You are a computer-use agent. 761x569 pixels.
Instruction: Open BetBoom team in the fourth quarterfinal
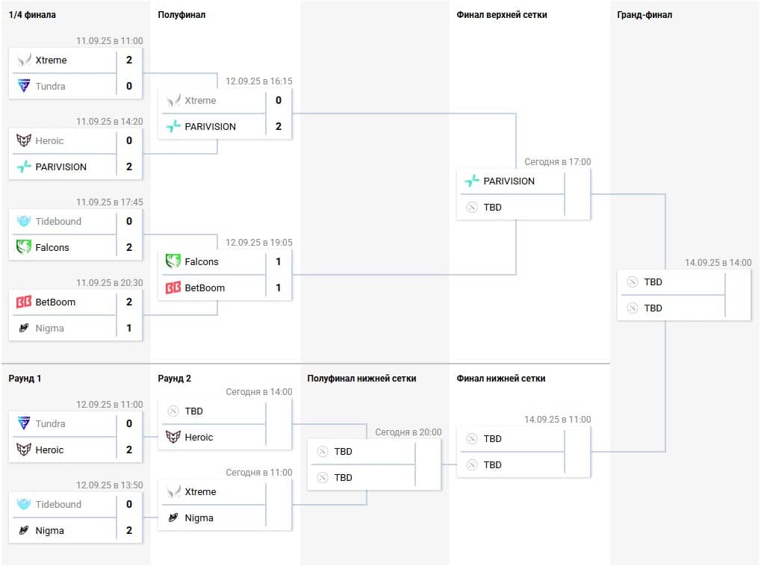click(x=56, y=302)
